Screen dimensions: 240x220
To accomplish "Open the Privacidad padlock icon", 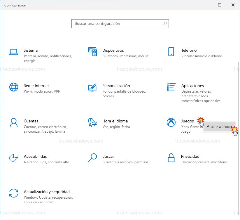I will (171, 158).
